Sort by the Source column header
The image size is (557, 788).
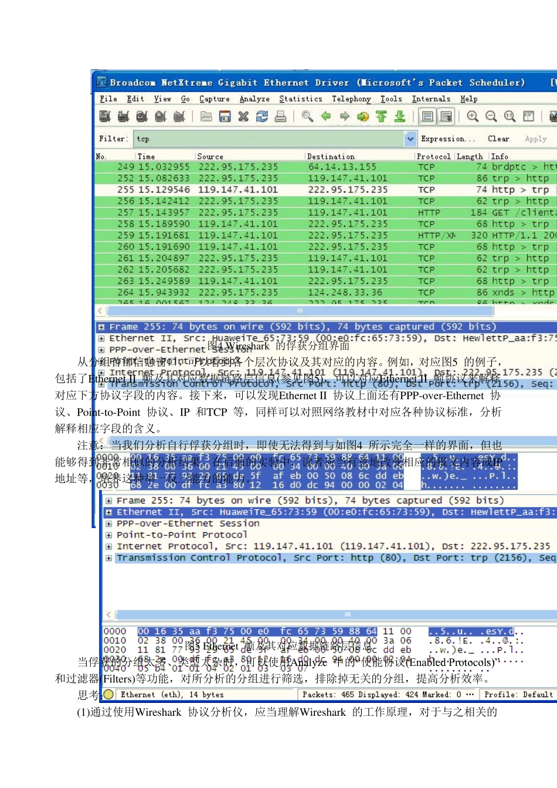click(x=250, y=157)
